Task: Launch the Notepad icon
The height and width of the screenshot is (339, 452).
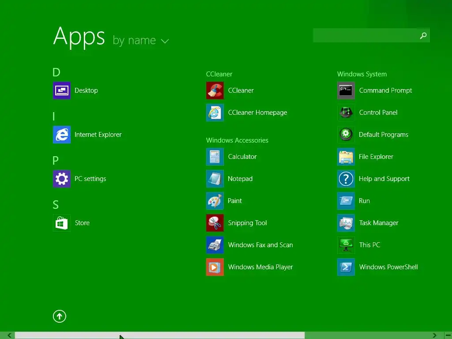Action: (215, 179)
